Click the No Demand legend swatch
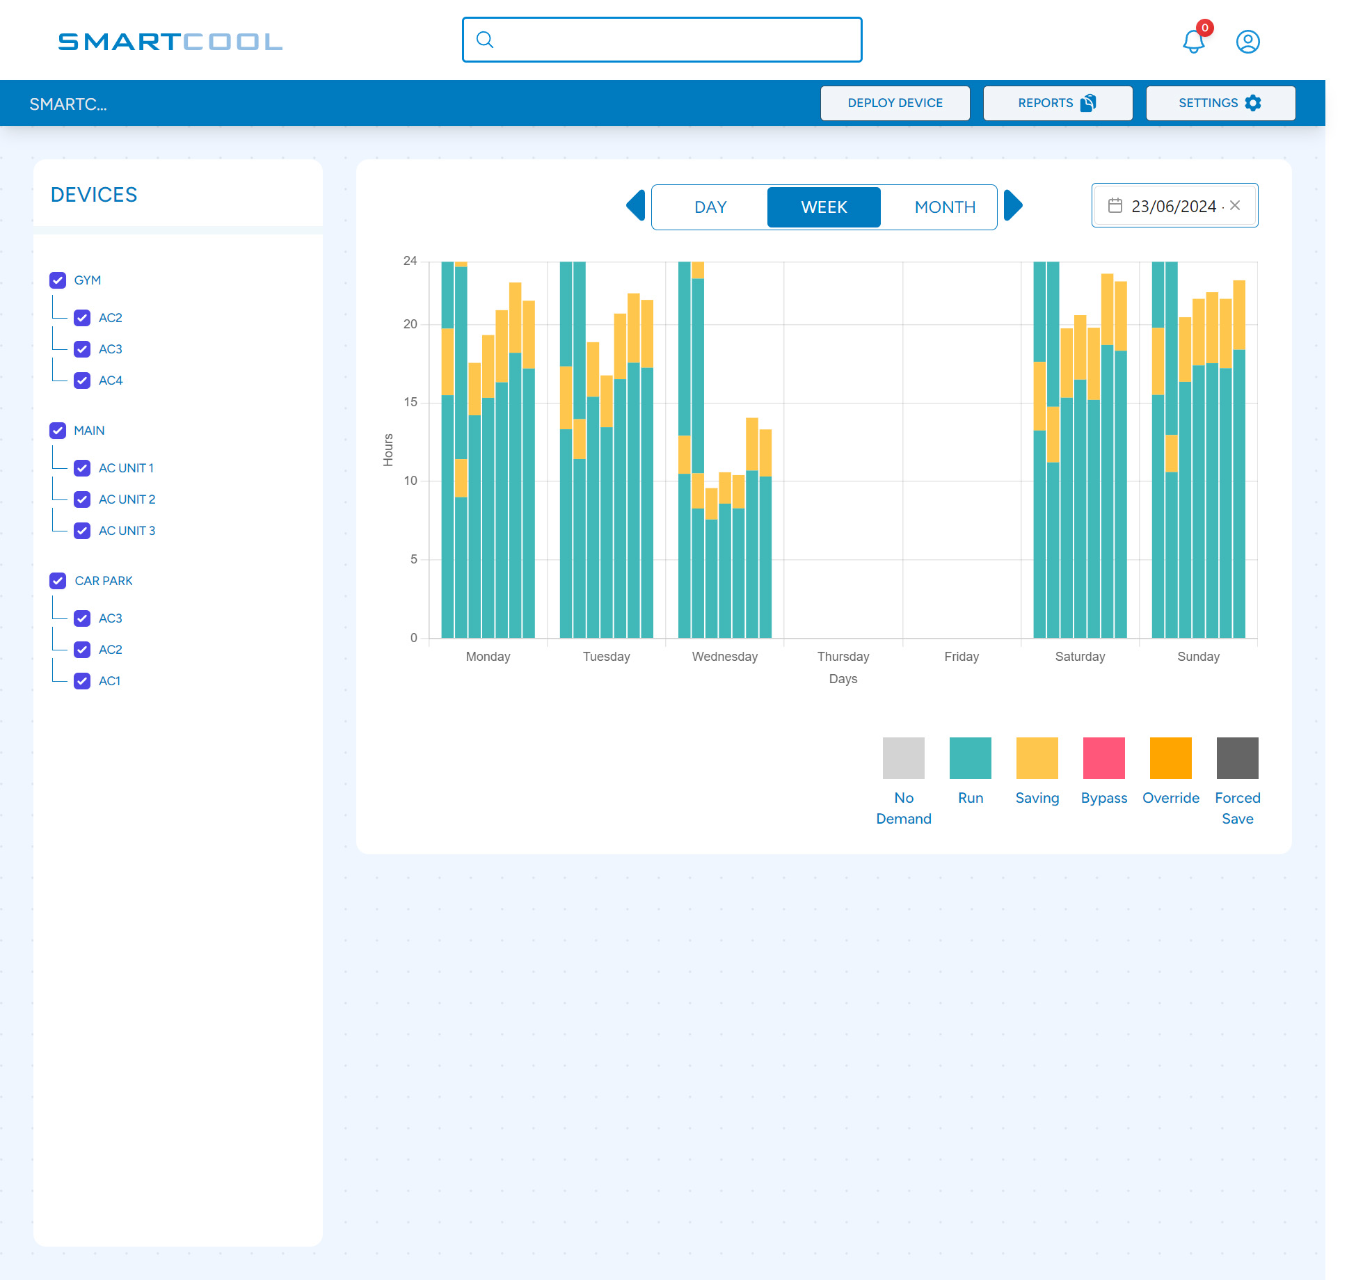1356x1280 pixels. pyautogui.click(x=903, y=758)
